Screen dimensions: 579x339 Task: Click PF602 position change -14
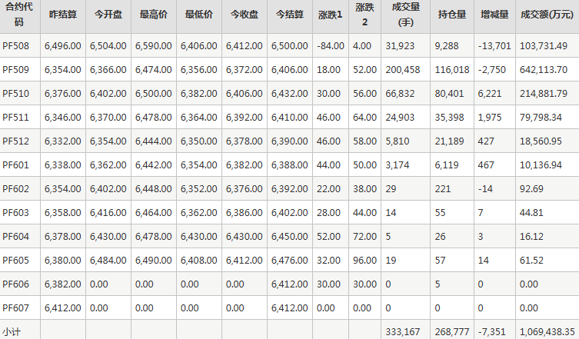pyautogui.click(x=485, y=188)
